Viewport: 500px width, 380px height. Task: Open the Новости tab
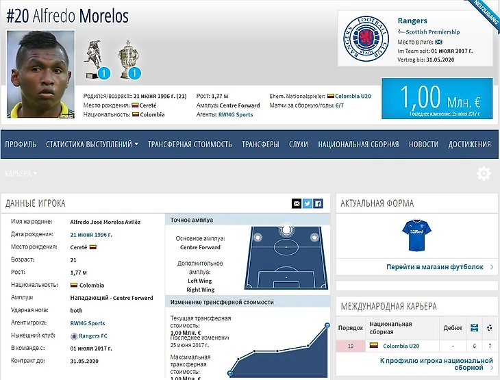click(x=424, y=144)
